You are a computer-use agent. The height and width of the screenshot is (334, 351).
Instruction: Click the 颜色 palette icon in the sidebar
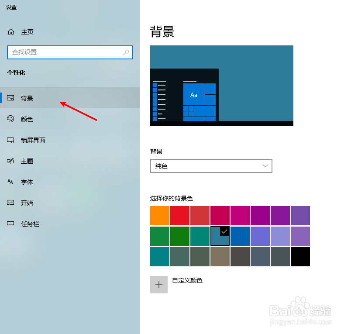pos(10,119)
